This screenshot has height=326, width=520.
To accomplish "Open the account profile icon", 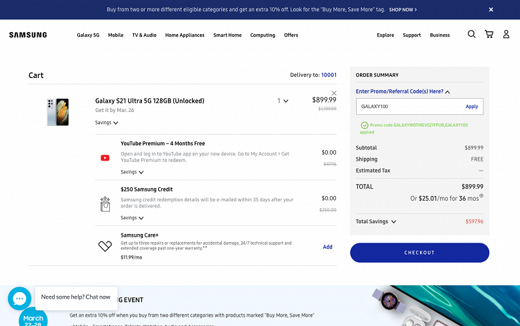I will pos(506,35).
